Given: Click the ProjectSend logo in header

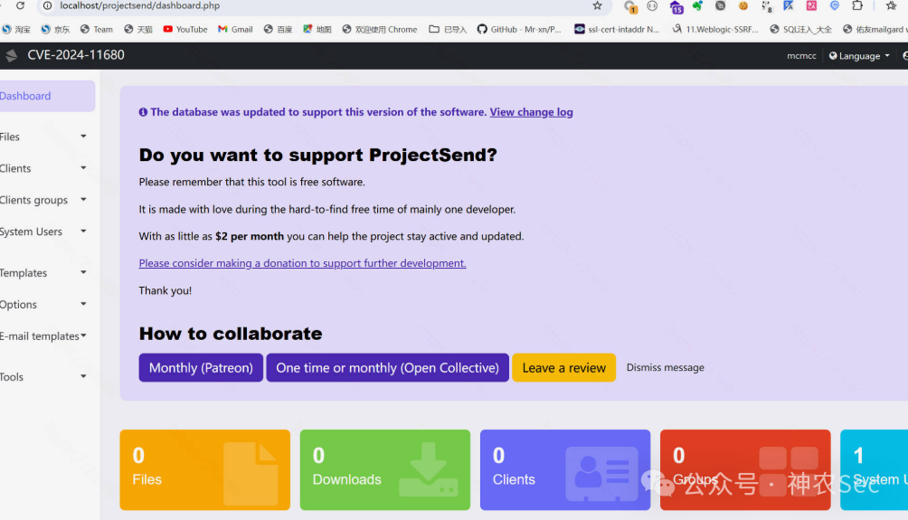Looking at the screenshot, I should [x=11, y=55].
